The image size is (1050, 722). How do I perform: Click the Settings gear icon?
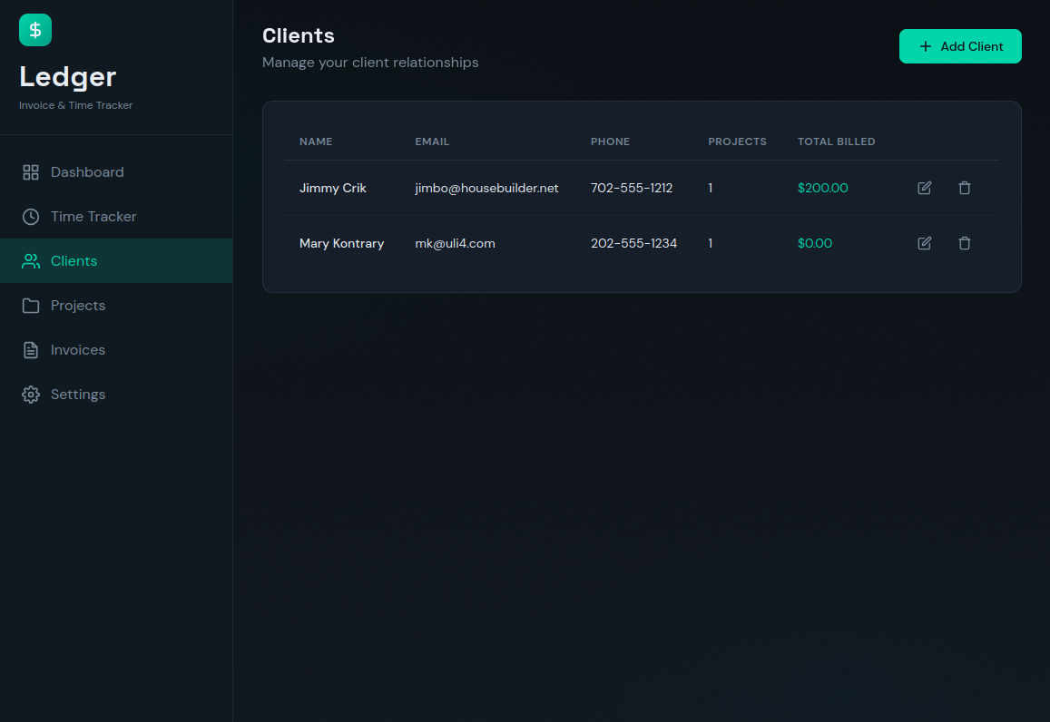[31, 395]
